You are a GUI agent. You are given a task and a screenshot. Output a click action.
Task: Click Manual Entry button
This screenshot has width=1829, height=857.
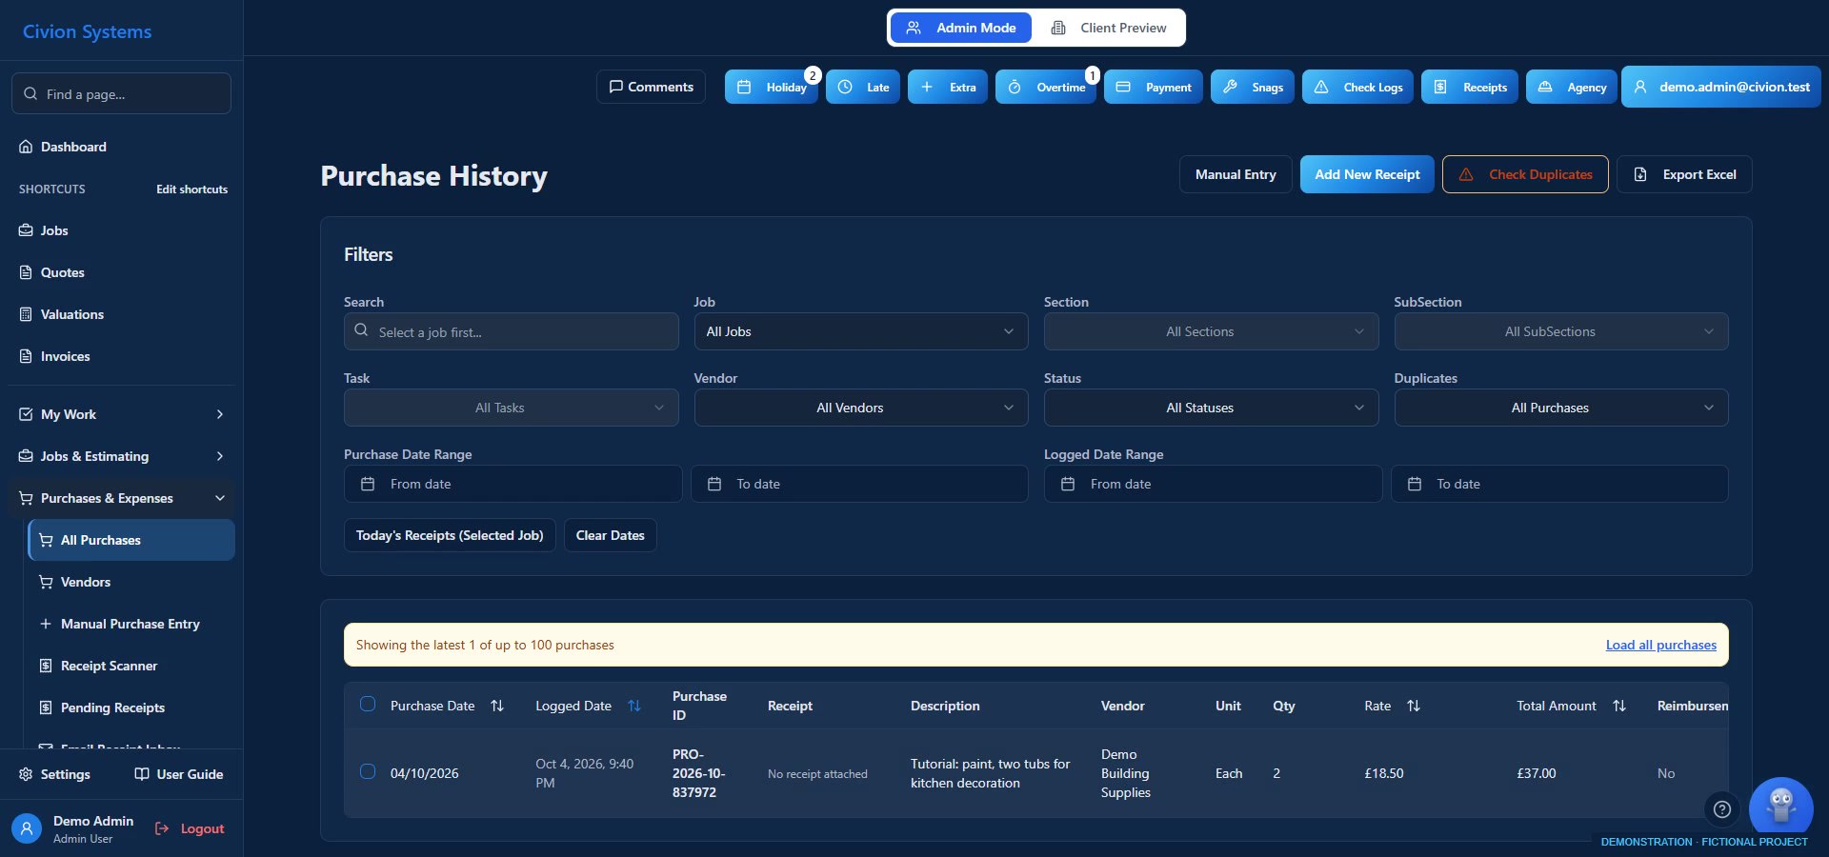1236,174
